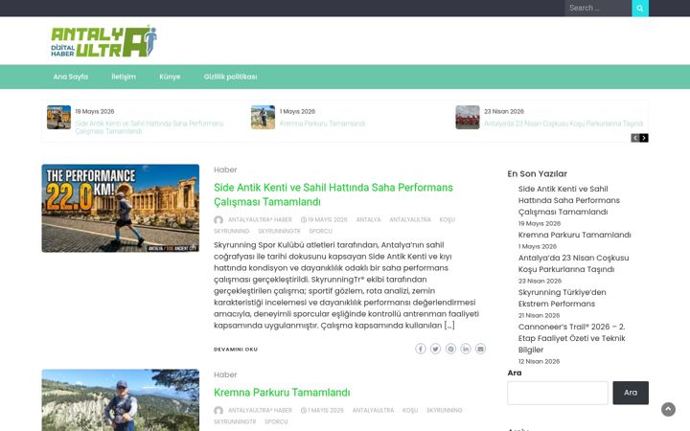
Task: Click the 1 Mayıs 2026 date on Kremna post
Action: (325, 410)
